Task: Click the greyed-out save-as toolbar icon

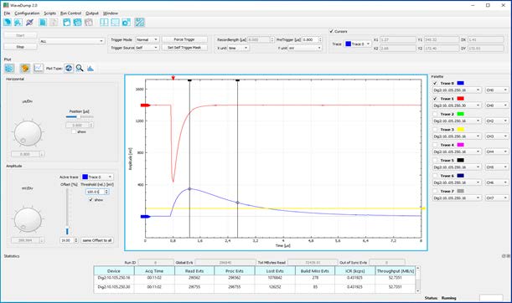Action: [89, 22]
